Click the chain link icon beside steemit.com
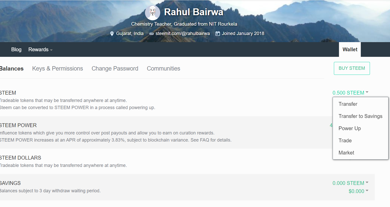The height and width of the screenshot is (207, 390). tap(152, 34)
